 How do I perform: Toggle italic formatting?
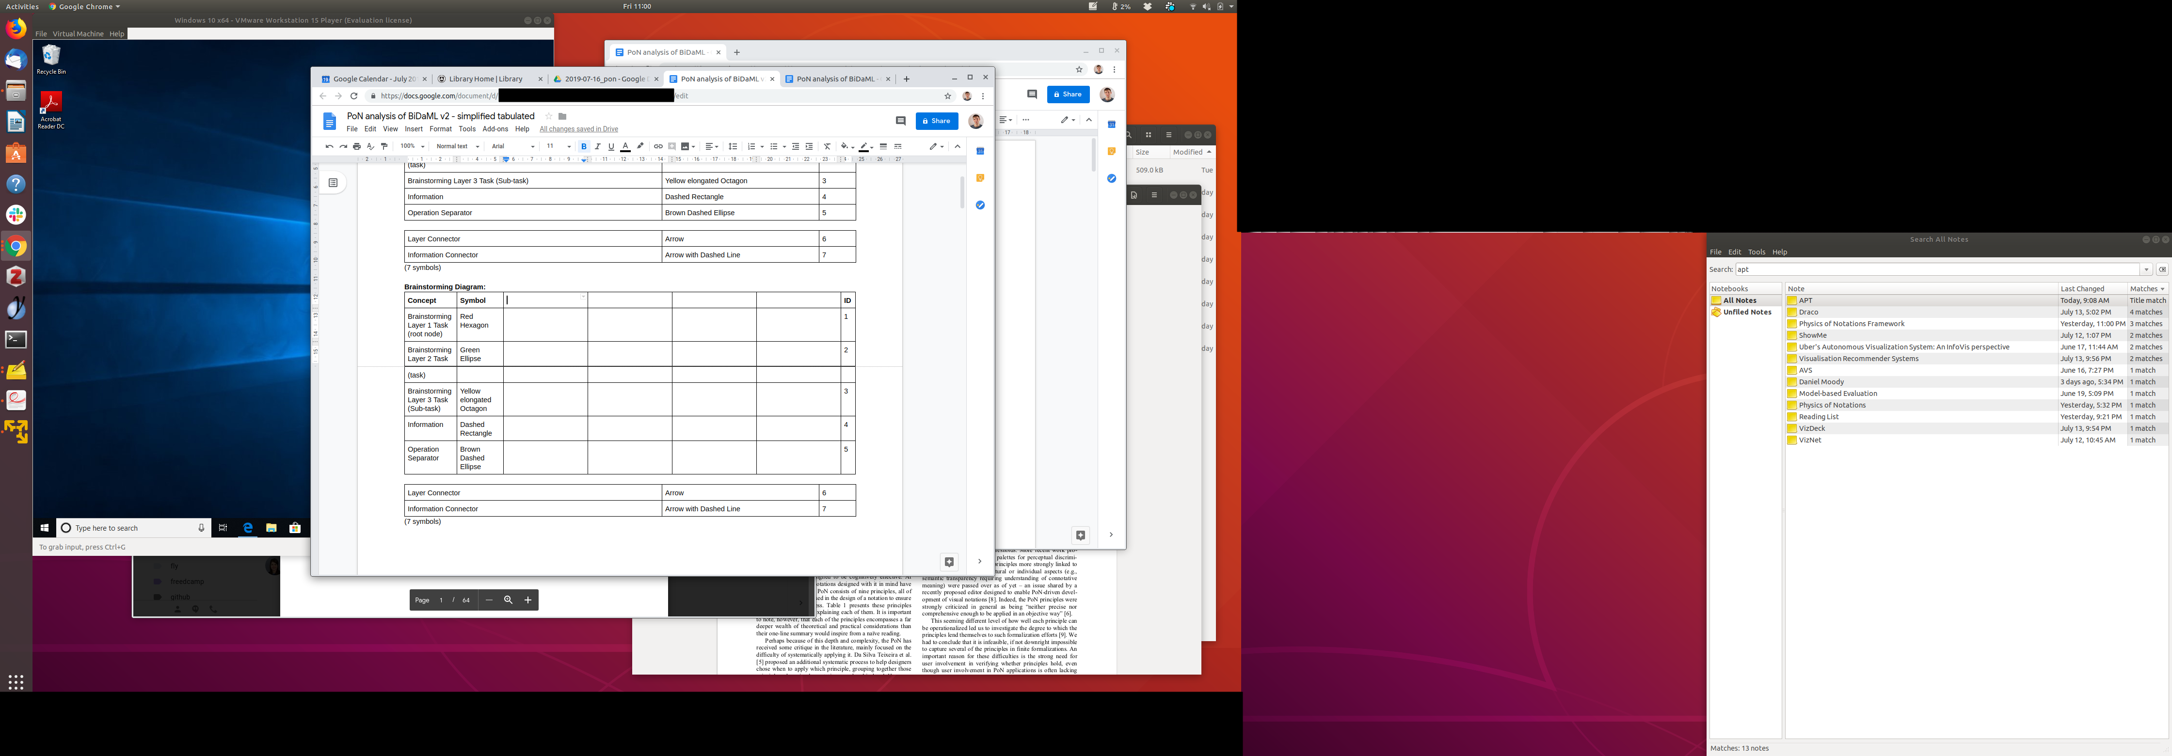pyautogui.click(x=598, y=147)
